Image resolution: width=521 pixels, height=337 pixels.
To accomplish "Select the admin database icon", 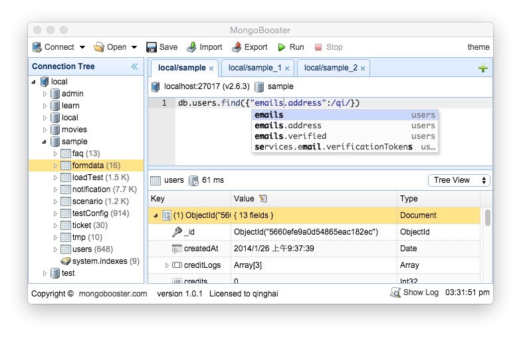I will (54, 94).
